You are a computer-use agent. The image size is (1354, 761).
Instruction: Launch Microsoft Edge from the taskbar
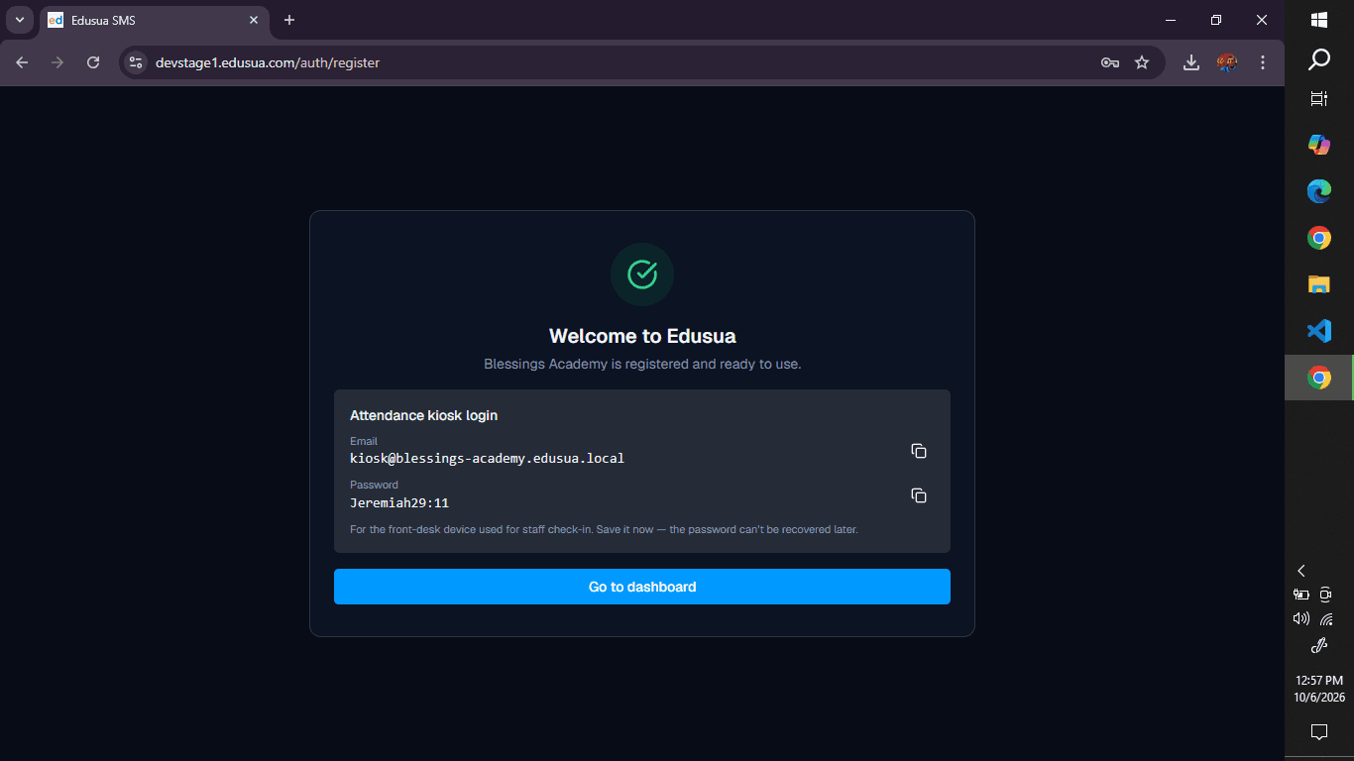pyautogui.click(x=1319, y=191)
